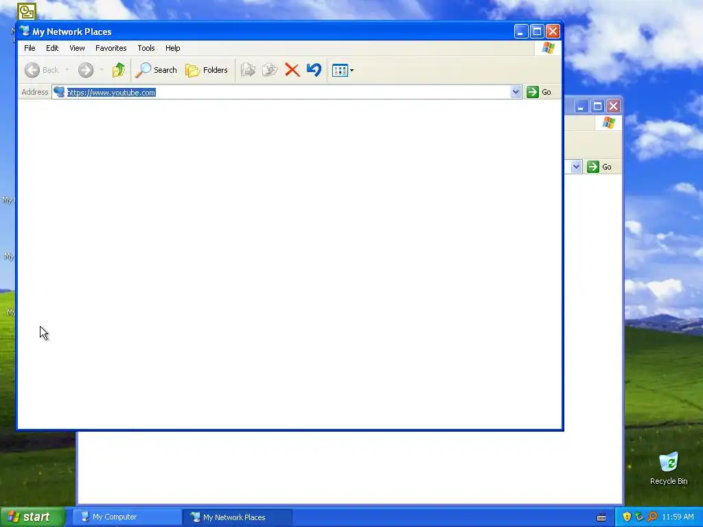Viewport: 703px width, 527px height.
Task: Click the desktop icon at top-left corner
Action: [27, 12]
